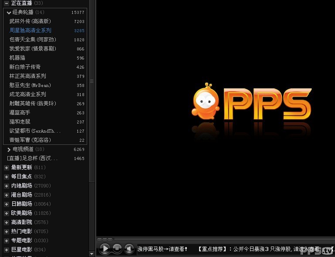Open 欲望都市 (SexAndTh... channel

45,131
